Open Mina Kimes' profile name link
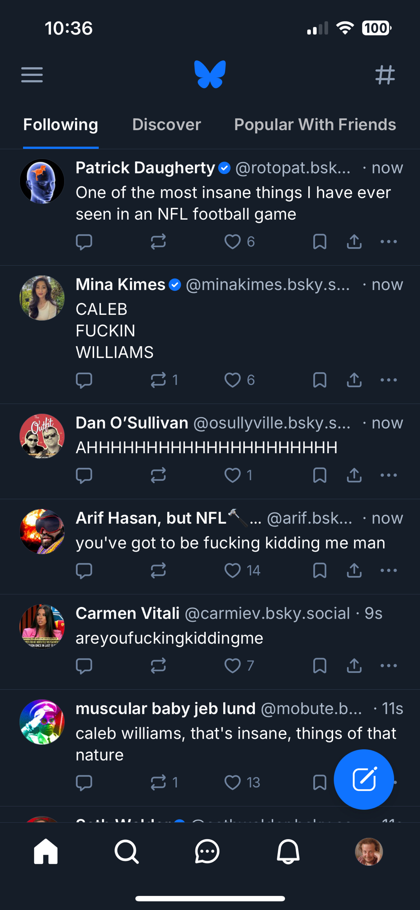The width and height of the screenshot is (420, 910). pos(120,285)
